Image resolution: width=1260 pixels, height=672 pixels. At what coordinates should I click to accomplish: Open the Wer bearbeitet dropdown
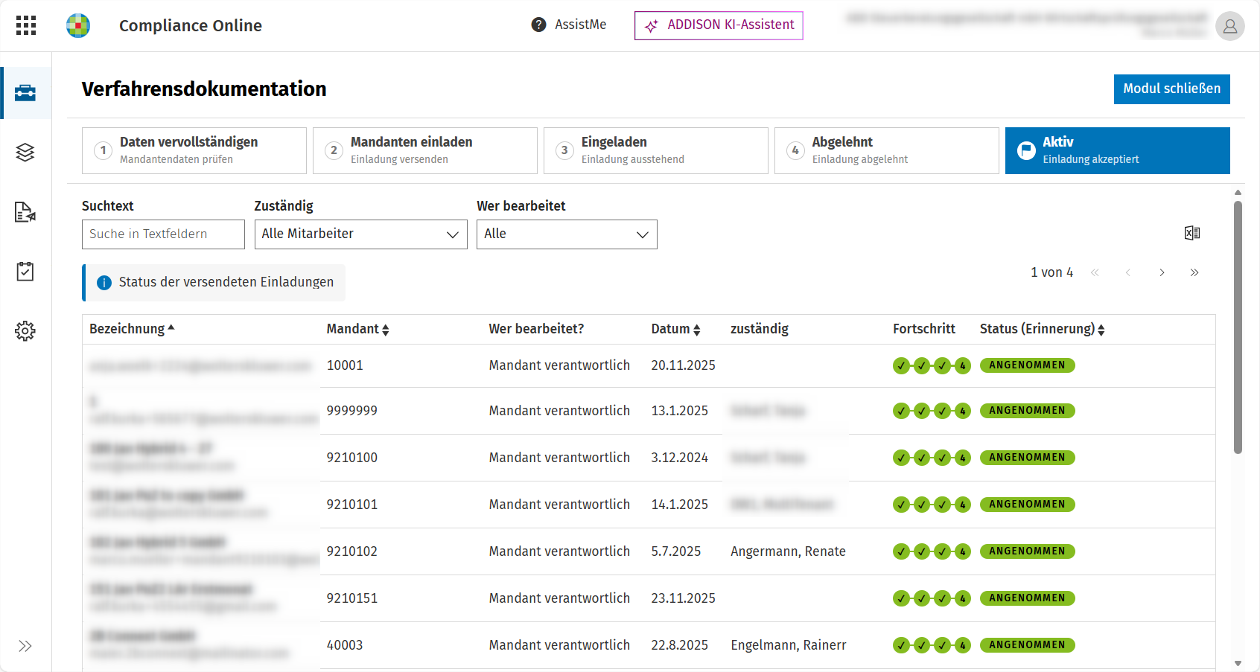click(x=567, y=234)
